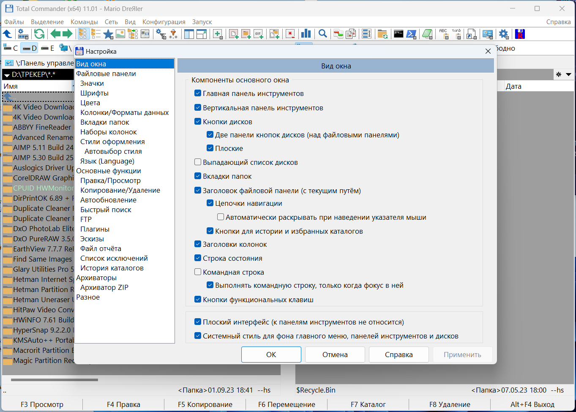576x412 pixels.
Task: Click the blue floppy R toolbar icon
Action: tap(520, 34)
